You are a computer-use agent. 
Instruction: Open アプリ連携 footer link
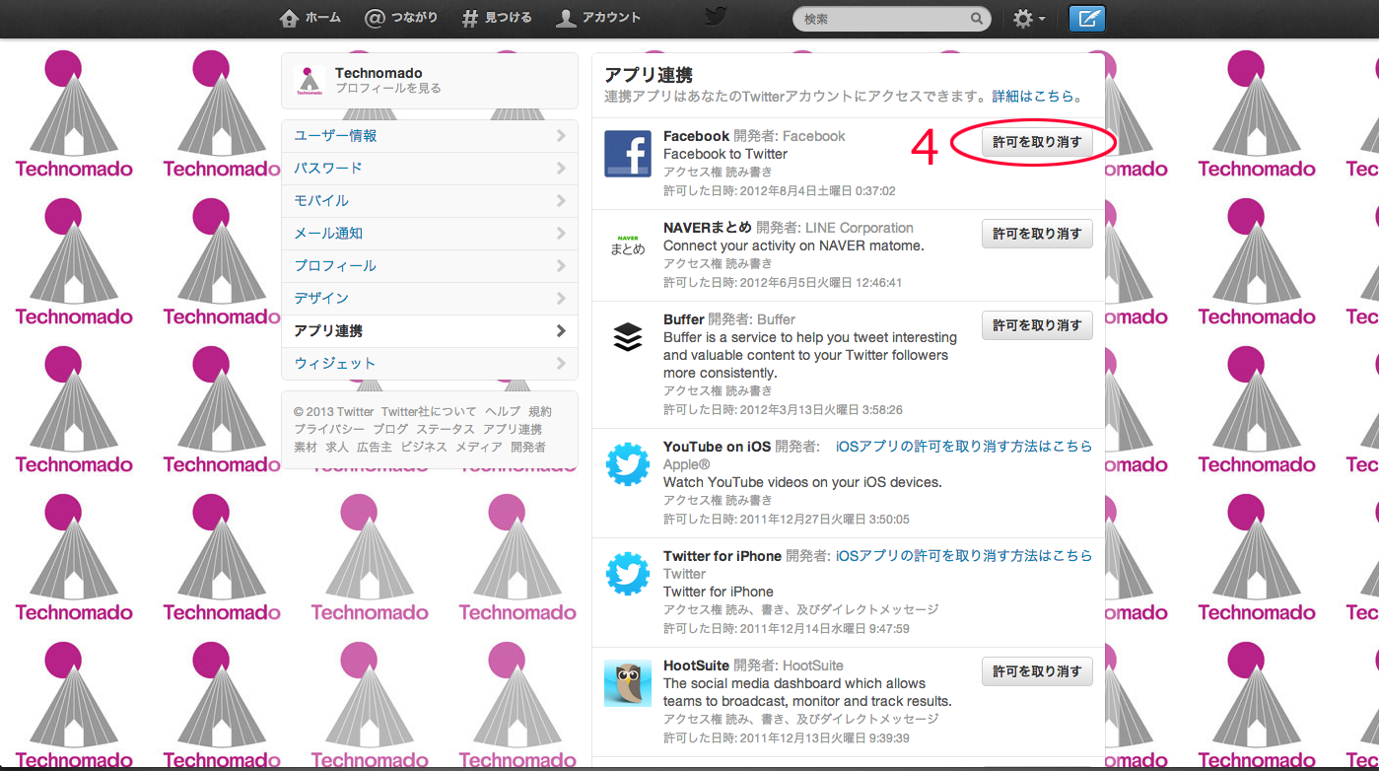pyautogui.click(x=513, y=430)
